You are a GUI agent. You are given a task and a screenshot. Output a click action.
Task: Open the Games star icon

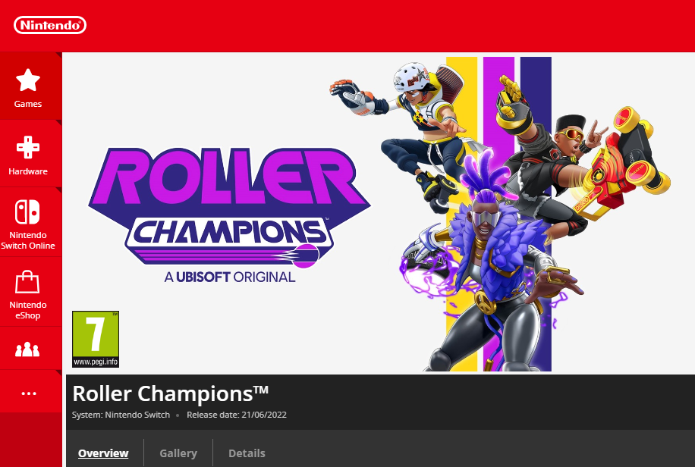click(x=28, y=80)
